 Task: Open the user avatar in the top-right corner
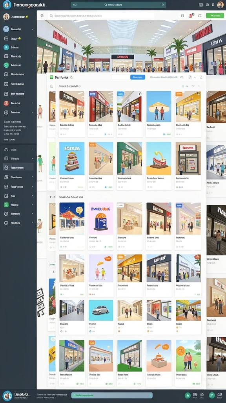pos(221,5)
